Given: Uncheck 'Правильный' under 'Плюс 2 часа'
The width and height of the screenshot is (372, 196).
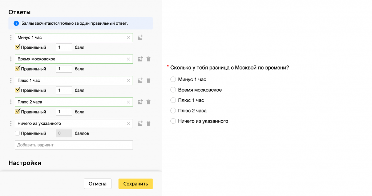Looking at the screenshot, I should tap(17, 112).
